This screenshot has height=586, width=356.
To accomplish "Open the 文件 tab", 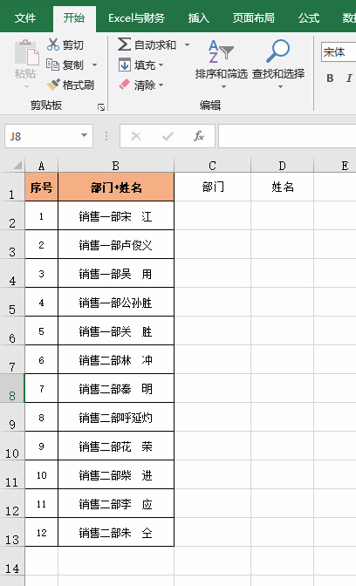I will coord(25,18).
